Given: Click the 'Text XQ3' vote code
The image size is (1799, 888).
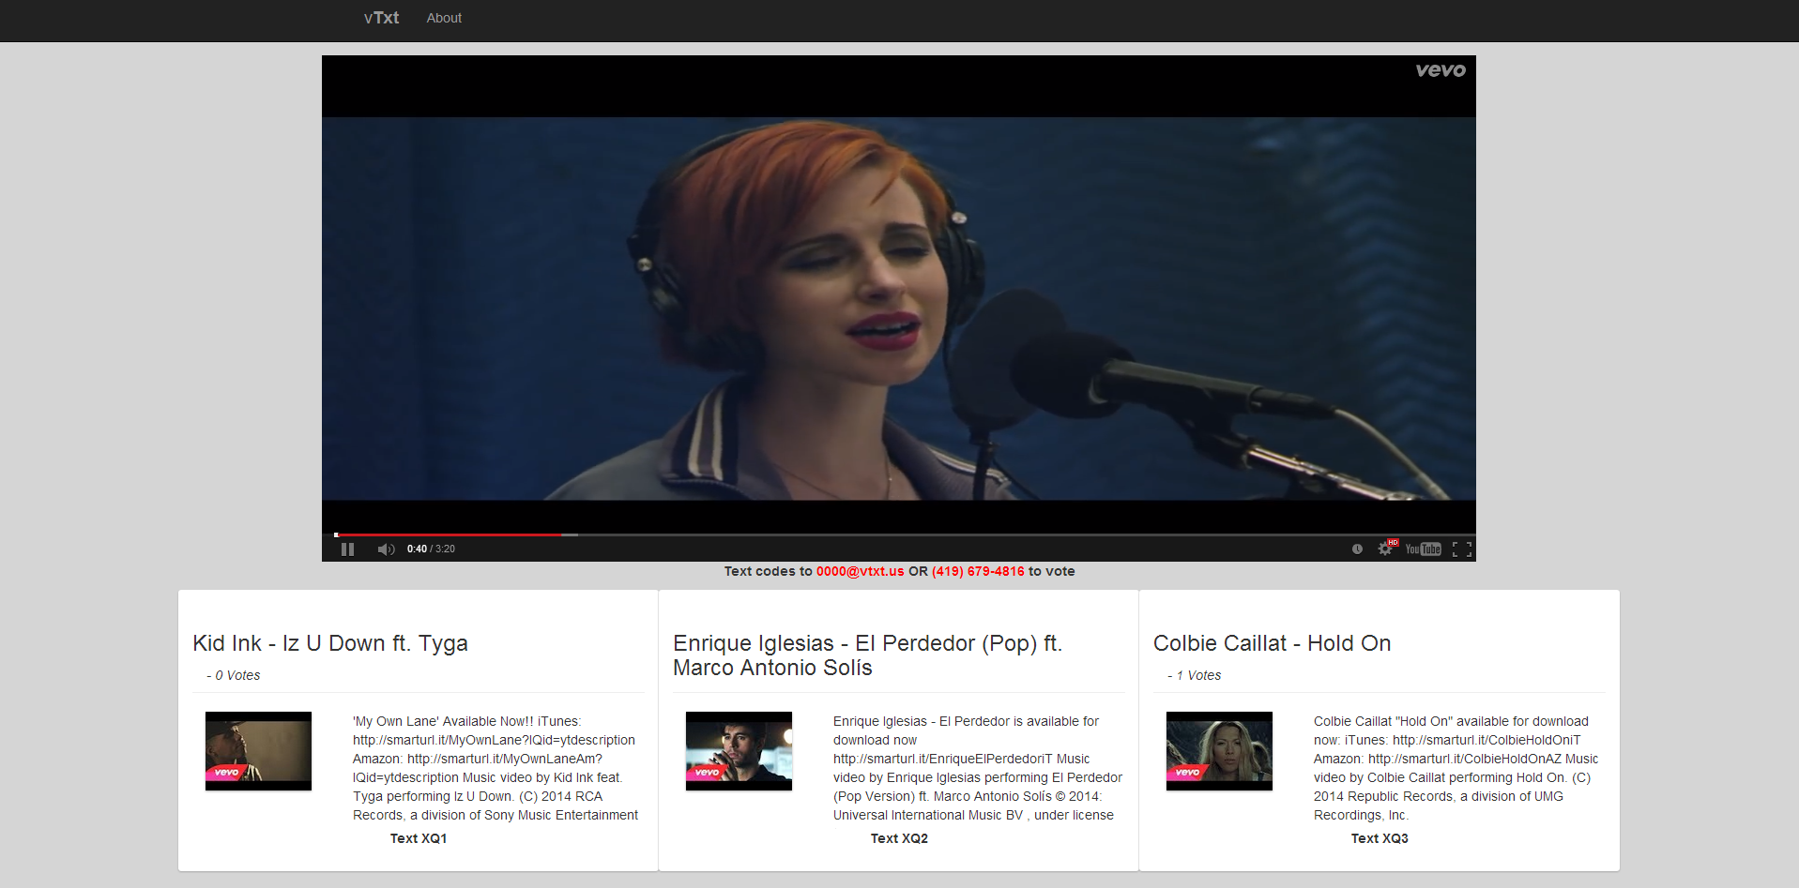Looking at the screenshot, I should click(1380, 838).
